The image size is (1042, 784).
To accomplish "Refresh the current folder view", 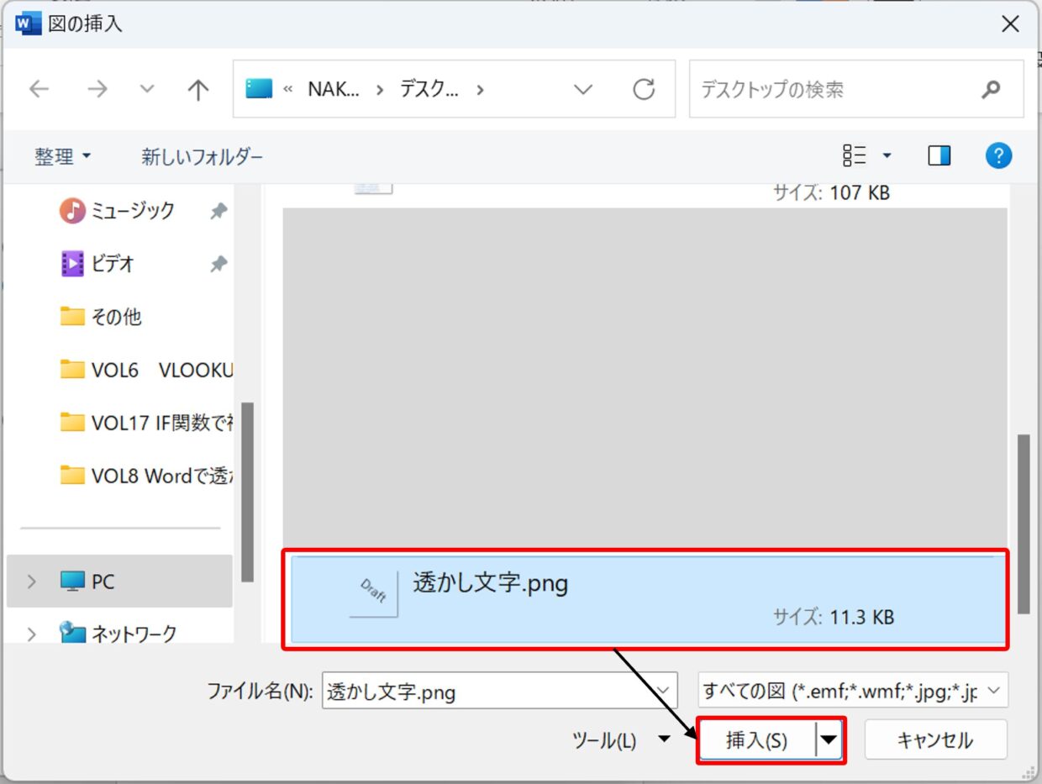I will point(644,89).
